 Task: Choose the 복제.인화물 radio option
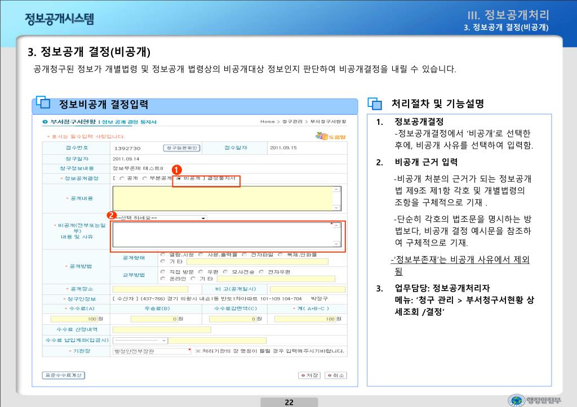click(x=281, y=254)
